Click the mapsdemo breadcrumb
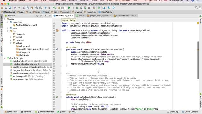This screenshot has width=202, height=114. click(x=90, y=12)
